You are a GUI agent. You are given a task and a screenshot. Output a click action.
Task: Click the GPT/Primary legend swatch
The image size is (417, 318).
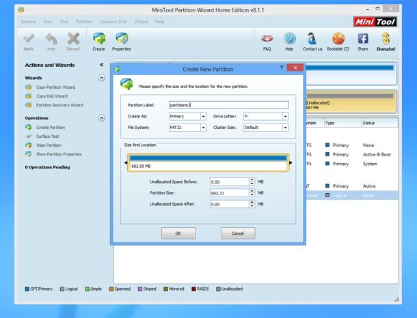[x=27, y=289]
